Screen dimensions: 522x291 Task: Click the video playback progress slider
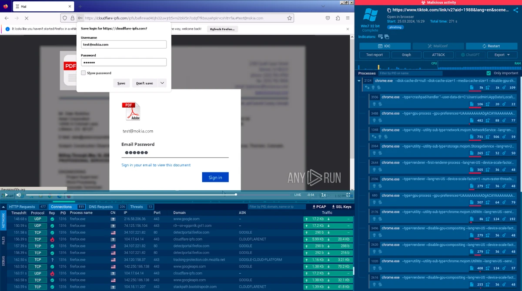click(x=159, y=195)
